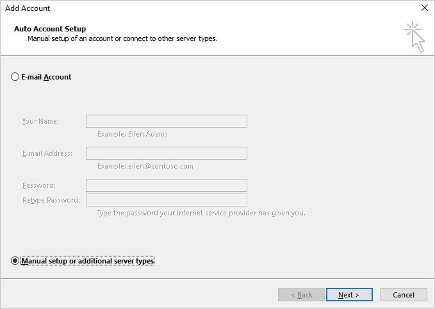Click the 'Example: ellen@contoso.com' hint text
The image size is (435, 309).
tap(145, 166)
